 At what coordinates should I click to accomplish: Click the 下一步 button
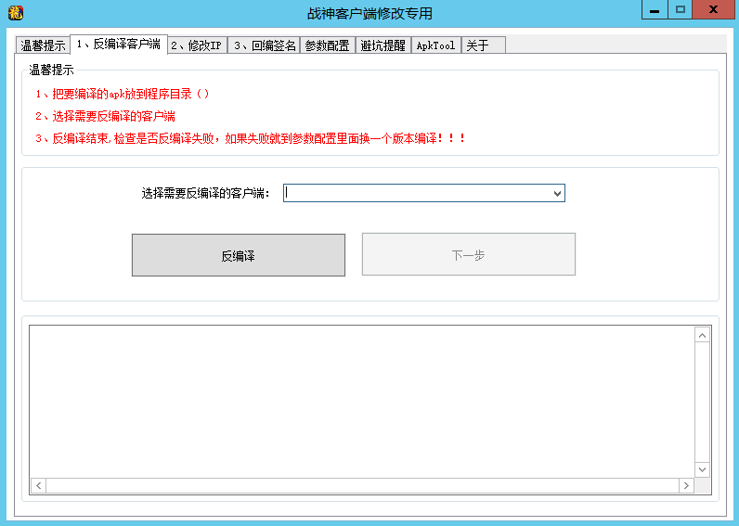tap(468, 255)
